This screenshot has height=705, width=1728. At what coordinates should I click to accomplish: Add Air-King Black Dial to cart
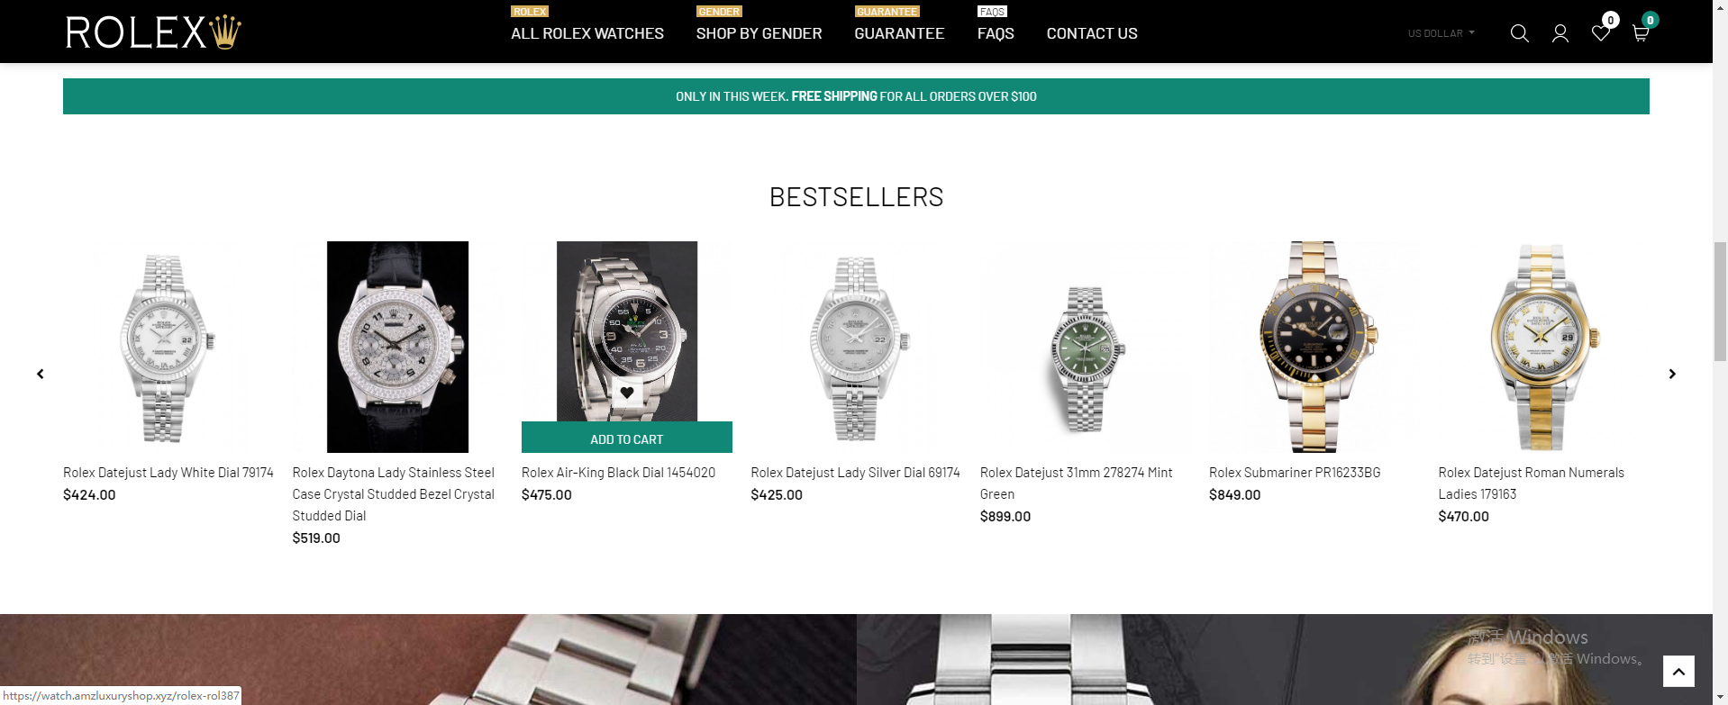627,438
